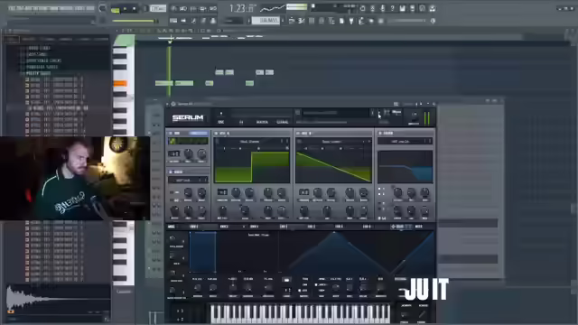
Task: Switch to the MATRIX tab in Serum
Action: [262, 122]
